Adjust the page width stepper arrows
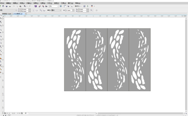Screen dimensions: 188x116 pos(29,9)
